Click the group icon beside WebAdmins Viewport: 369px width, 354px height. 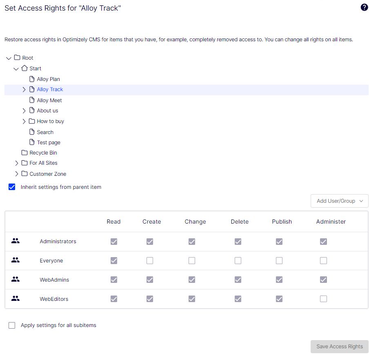coord(15,280)
